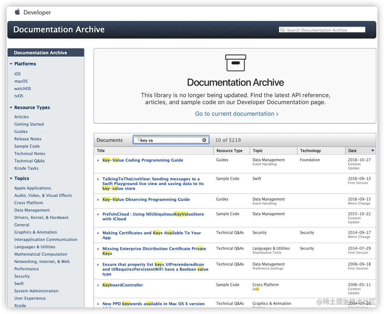
Task: Select Drivers, Kernel, & Hardware topic
Action: point(41,217)
